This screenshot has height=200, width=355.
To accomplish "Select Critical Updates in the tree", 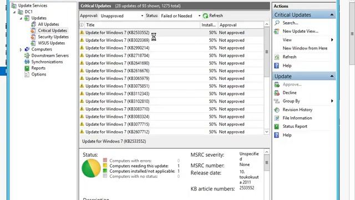I will tap(52, 31).
